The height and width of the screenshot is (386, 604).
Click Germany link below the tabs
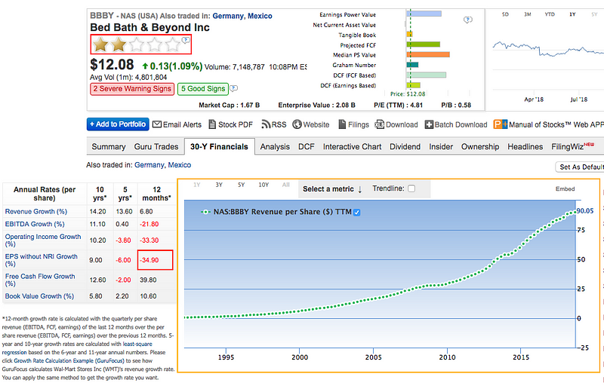tap(149, 165)
